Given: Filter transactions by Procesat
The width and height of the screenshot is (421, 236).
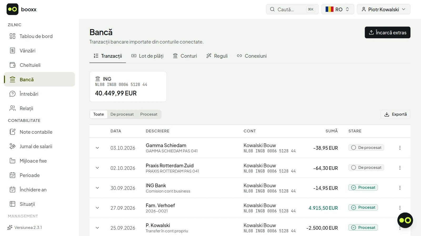Looking at the screenshot, I should (149, 114).
